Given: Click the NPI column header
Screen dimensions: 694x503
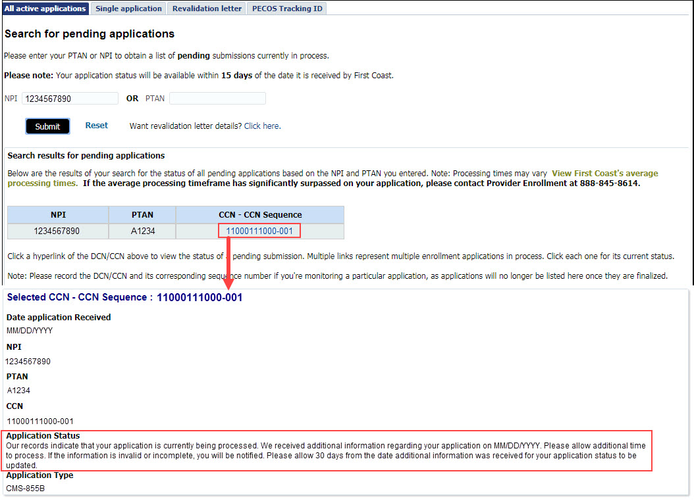Looking at the screenshot, I should coord(58,215).
